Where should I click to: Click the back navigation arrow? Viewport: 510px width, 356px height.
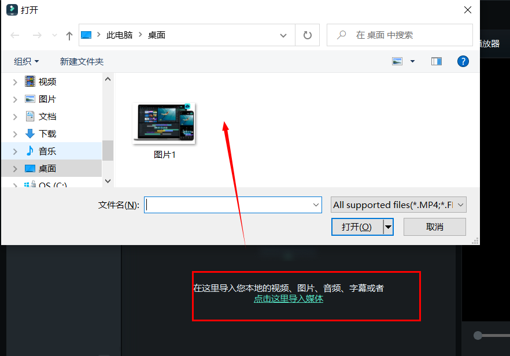click(x=15, y=35)
